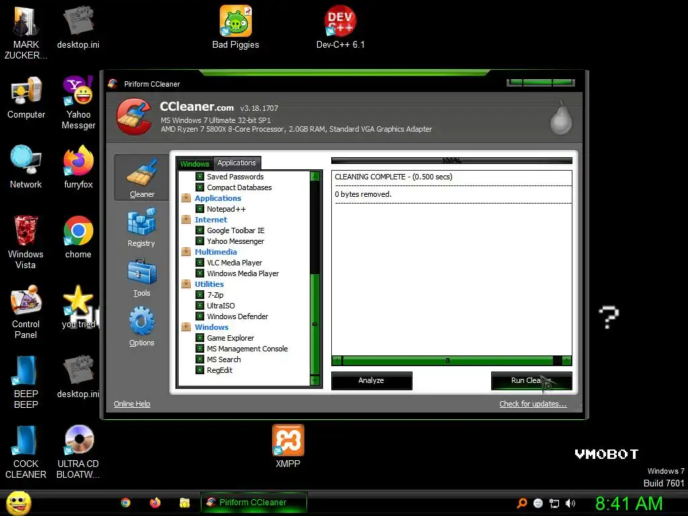Toggle the 7-Zip checkbox

pos(200,295)
